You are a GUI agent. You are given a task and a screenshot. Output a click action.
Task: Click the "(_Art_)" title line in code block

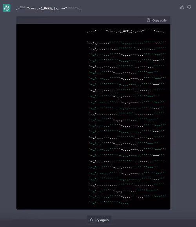(126, 31)
